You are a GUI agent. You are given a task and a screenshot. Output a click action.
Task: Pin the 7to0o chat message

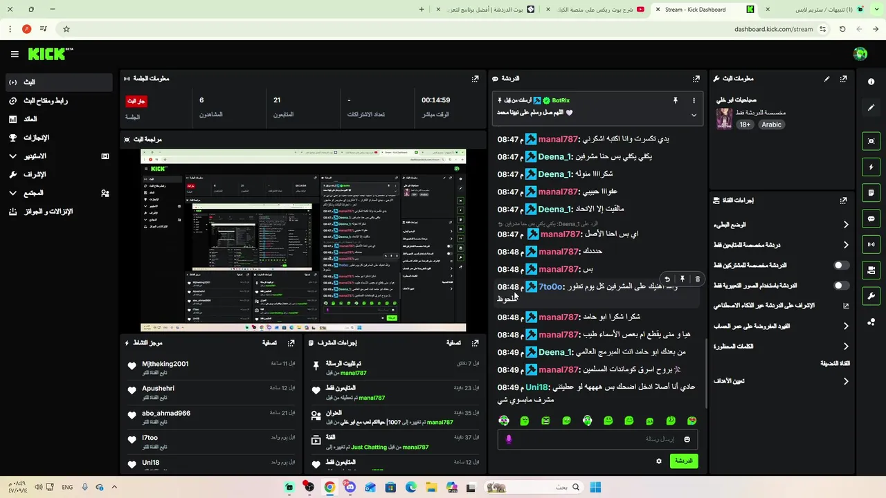[682, 279]
